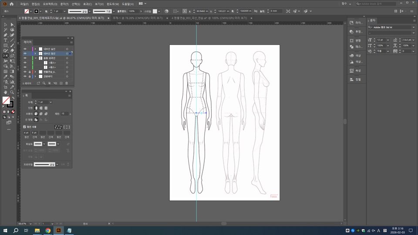The height and width of the screenshot is (235, 418).
Task: Open the 정렬 (Align) panel icon
Action: pos(356,80)
